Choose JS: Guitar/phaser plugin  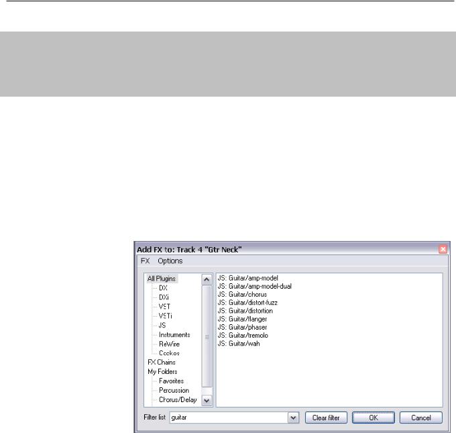tap(242, 328)
